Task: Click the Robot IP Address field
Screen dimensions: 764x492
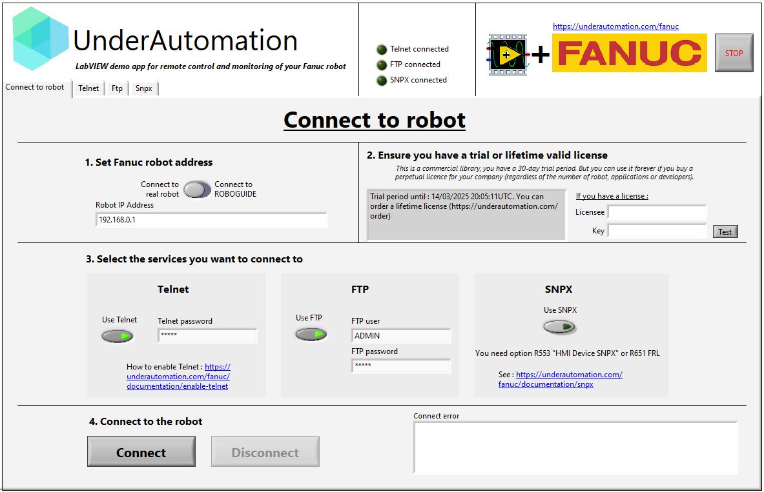Action: tap(211, 219)
